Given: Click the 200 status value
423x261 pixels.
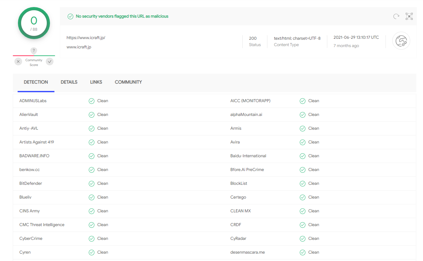Looking at the screenshot, I should [253, 38].
